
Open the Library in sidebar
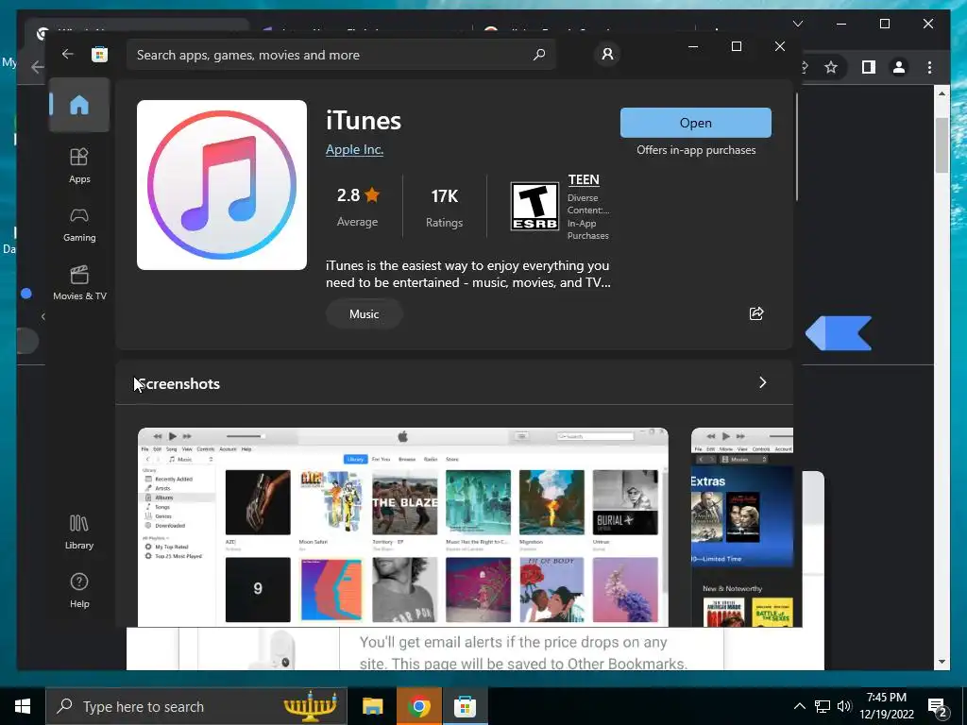pyautogui.click(x=79, y=532)
